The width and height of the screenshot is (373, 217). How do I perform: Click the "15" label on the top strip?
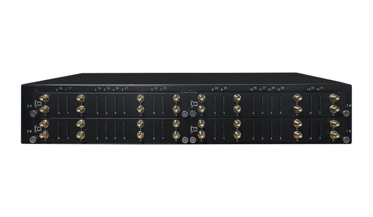point(318,90)
